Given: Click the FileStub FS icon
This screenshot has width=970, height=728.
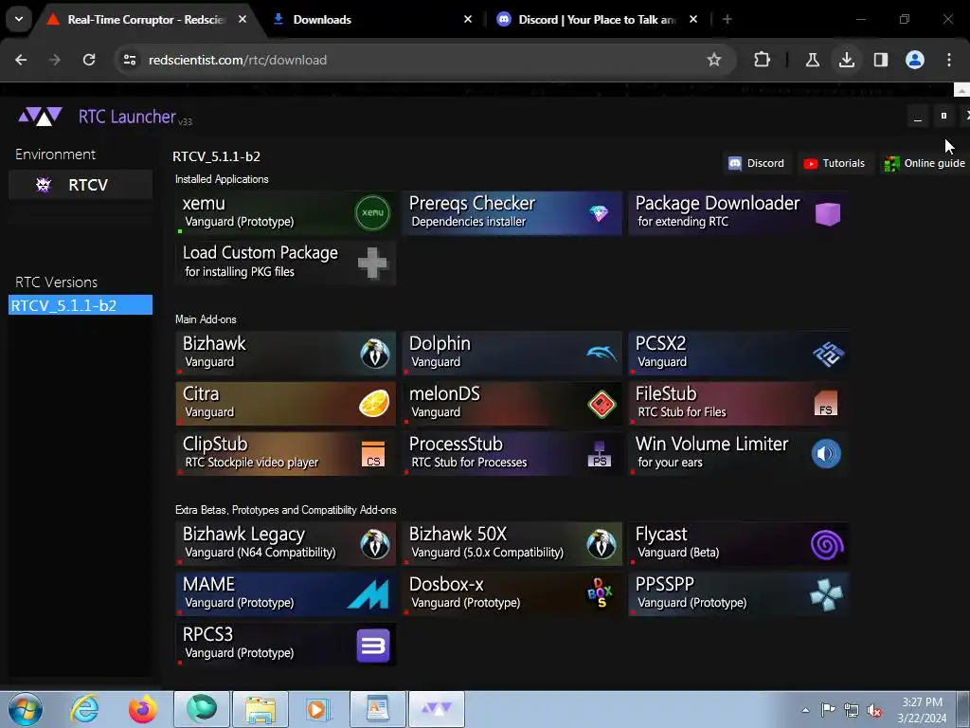Looking at the screenshot, I should [826, 404].
